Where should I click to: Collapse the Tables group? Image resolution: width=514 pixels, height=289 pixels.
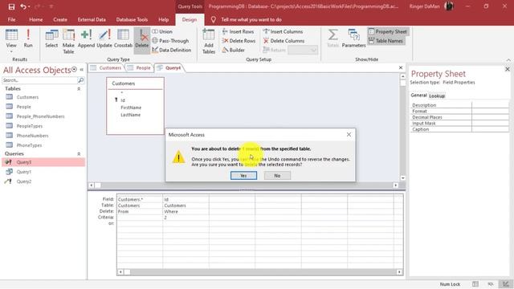tap(79, 89)
